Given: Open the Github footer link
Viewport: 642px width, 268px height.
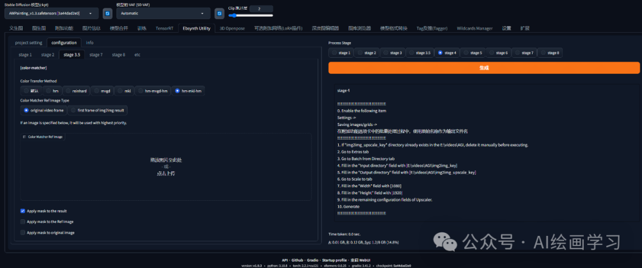Looking at the screenshot, I should pos(297,260).
